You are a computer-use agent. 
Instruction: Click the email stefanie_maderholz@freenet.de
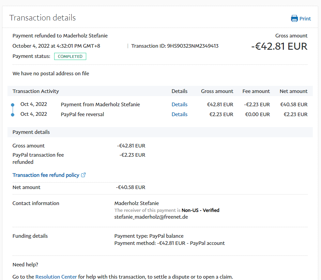(151, 217)
